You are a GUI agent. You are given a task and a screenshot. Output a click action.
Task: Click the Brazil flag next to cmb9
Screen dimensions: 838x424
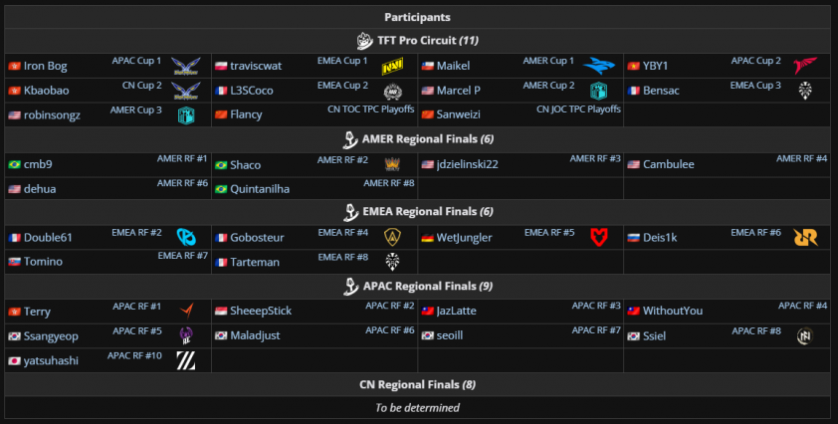pos(14,164)
